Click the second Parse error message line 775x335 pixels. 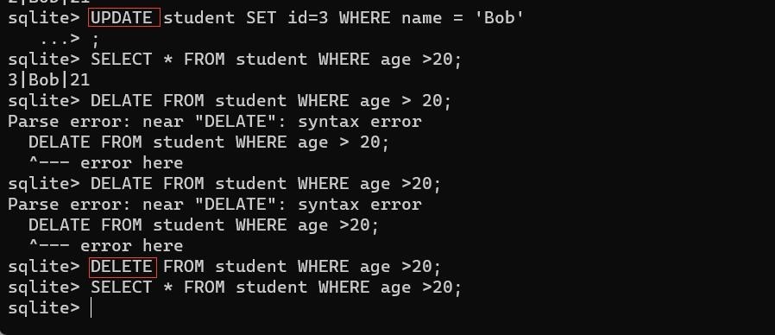click(215, 205)
